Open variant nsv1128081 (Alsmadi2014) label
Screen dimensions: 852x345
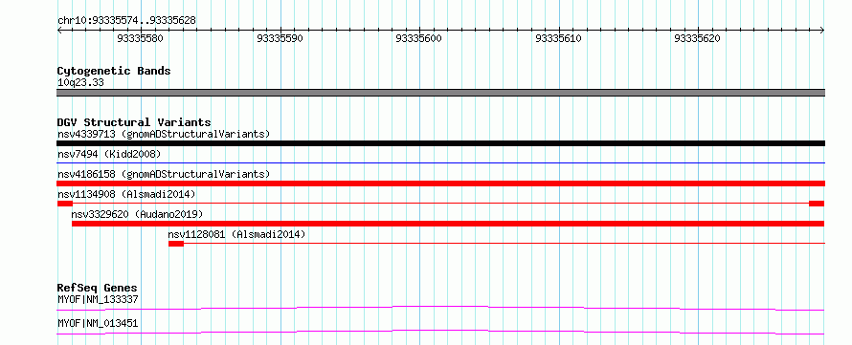point(236,234)
